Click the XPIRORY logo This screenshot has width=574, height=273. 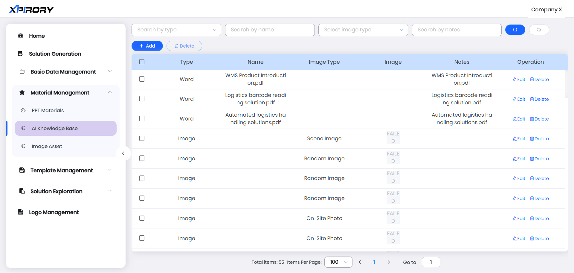pos(31,10)
